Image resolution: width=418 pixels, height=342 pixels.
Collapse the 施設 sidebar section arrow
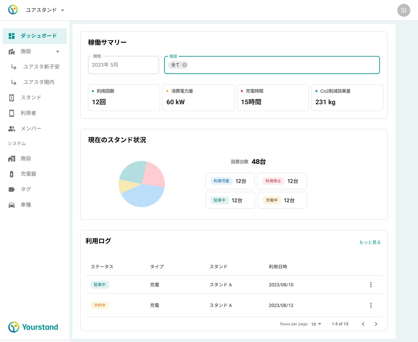(x=58, y=51)
